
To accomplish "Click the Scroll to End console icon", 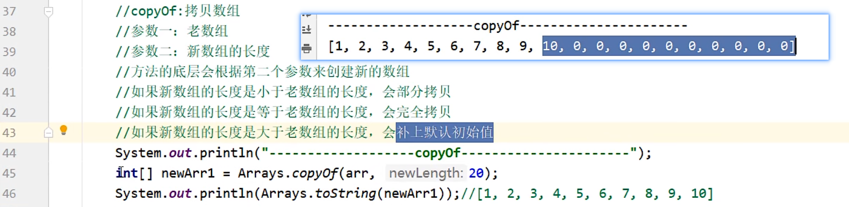I will click(306, 30).
